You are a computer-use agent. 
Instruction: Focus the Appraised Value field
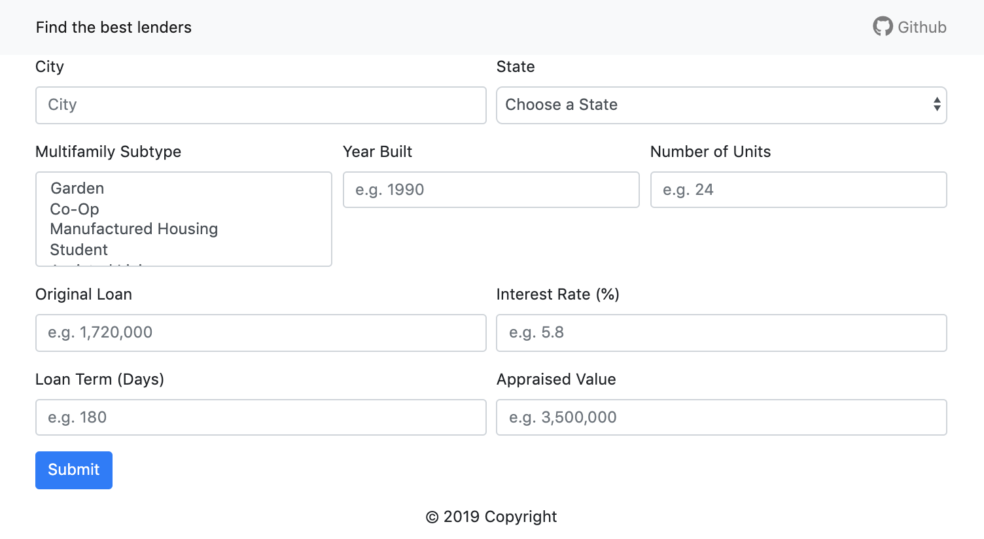(722, 417)
